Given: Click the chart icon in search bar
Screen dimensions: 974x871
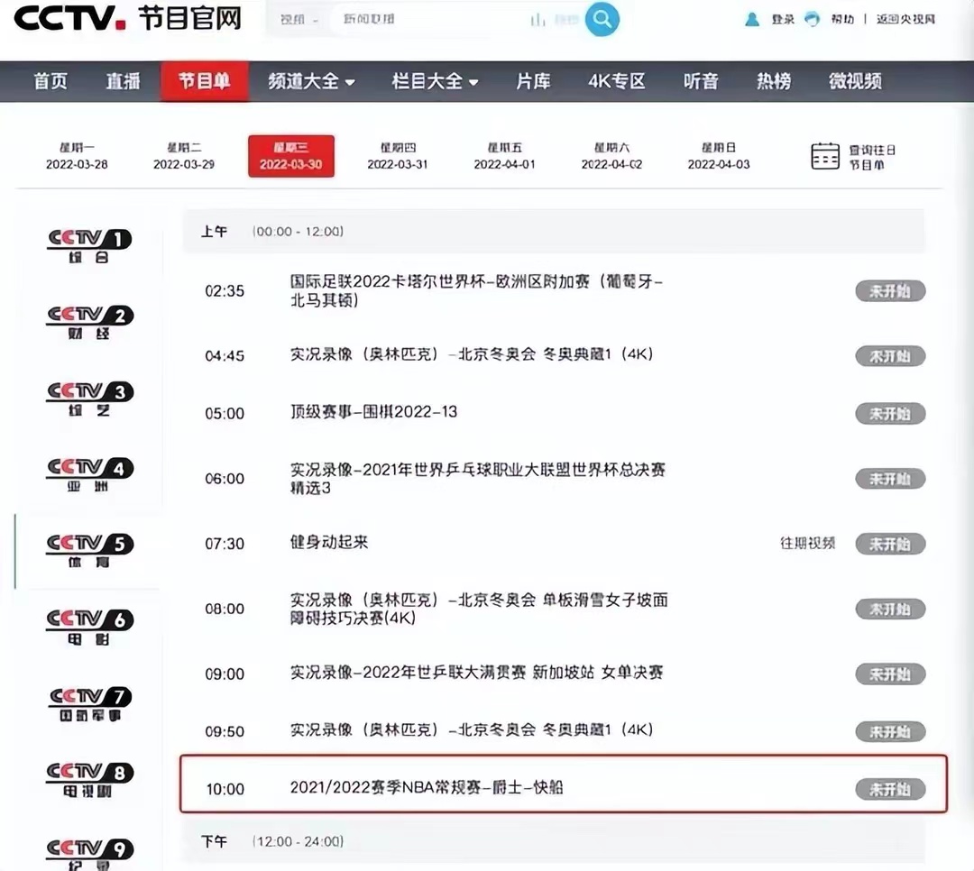Looking at the screenshot, I should (538, 20).
